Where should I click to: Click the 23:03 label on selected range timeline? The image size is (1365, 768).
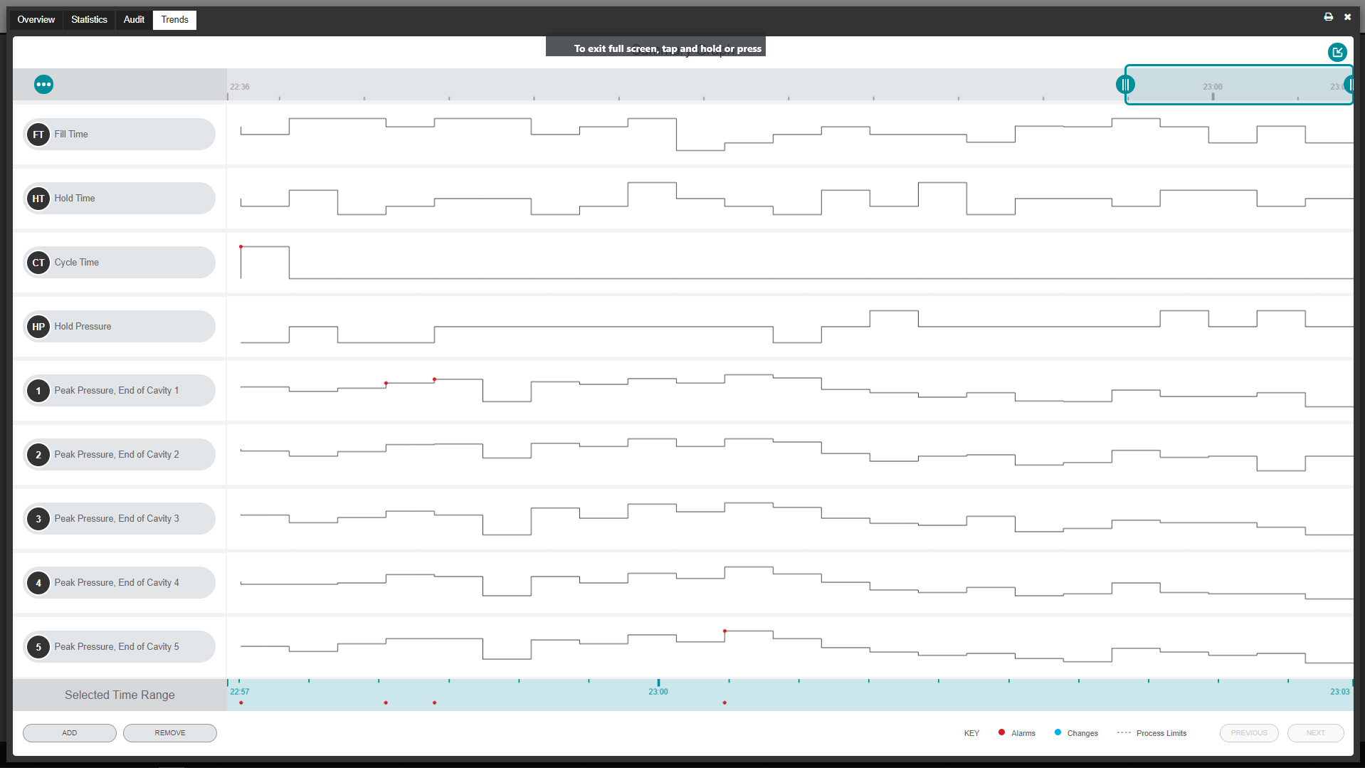1340,692
